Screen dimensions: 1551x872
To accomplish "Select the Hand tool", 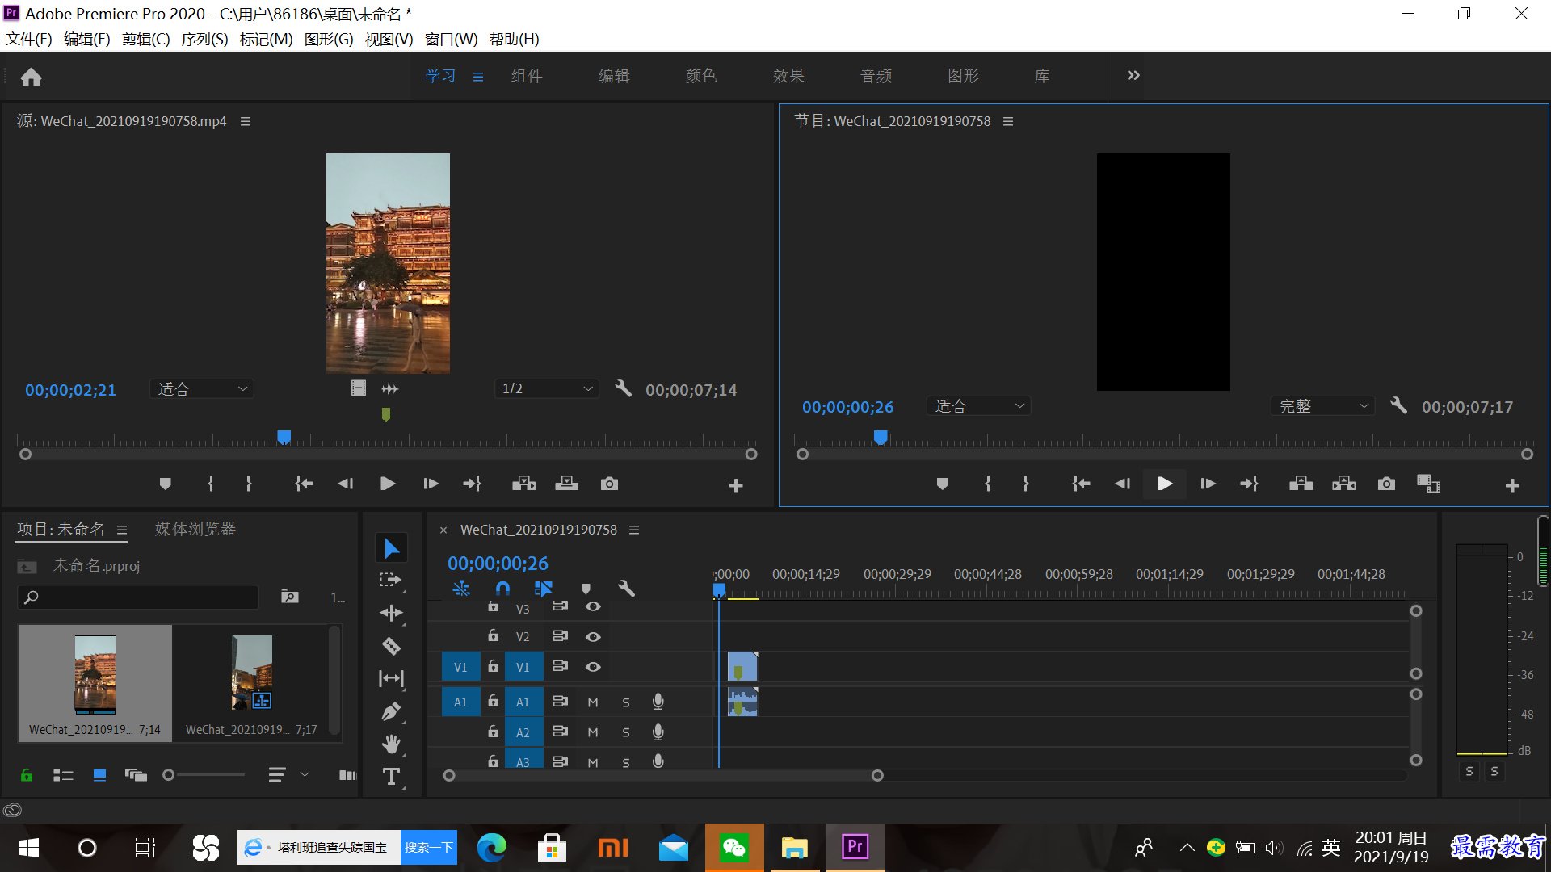I will (x=391, y=744).
